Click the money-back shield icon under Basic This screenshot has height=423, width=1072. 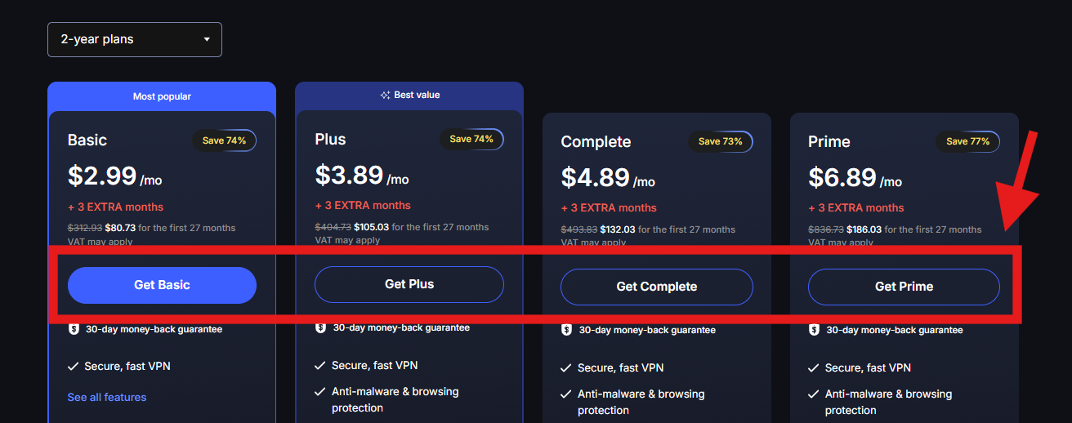[x=74, y=329]
